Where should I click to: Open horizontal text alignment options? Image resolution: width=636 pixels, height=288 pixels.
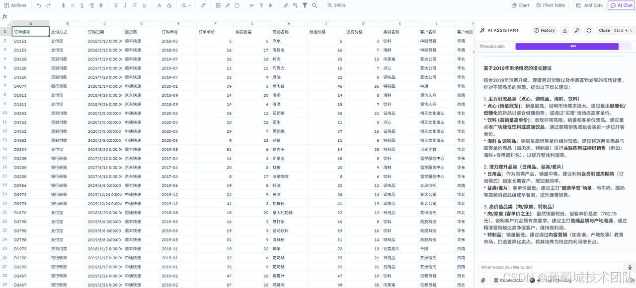tap(252, 5)
